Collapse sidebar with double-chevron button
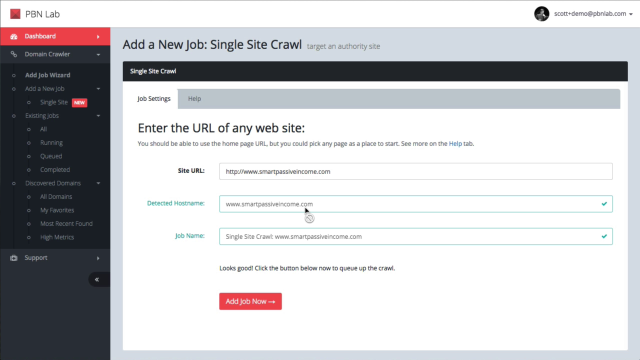The width and height of the screenshot is (640, 360). coord(97,279)
